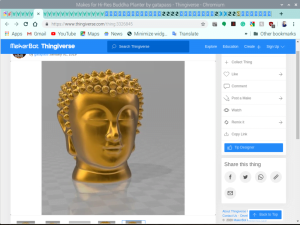Expand Like arrow on right
Viewport: 300px width, 225px height.
pos(280,74)
